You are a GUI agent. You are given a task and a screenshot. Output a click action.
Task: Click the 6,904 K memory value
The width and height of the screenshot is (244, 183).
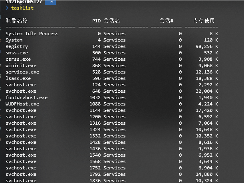208,168
